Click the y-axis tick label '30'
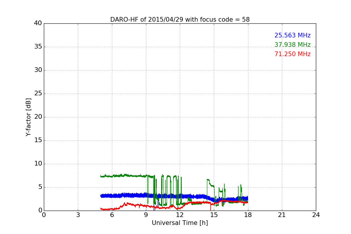Image resolution: width=351 pixels, height=234 pixels. (38, 70)
